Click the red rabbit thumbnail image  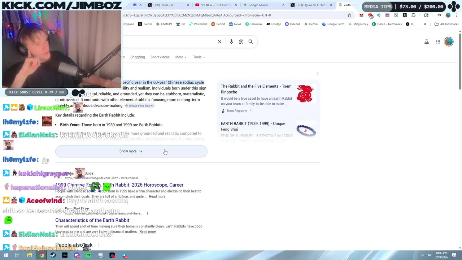[305, 94]
